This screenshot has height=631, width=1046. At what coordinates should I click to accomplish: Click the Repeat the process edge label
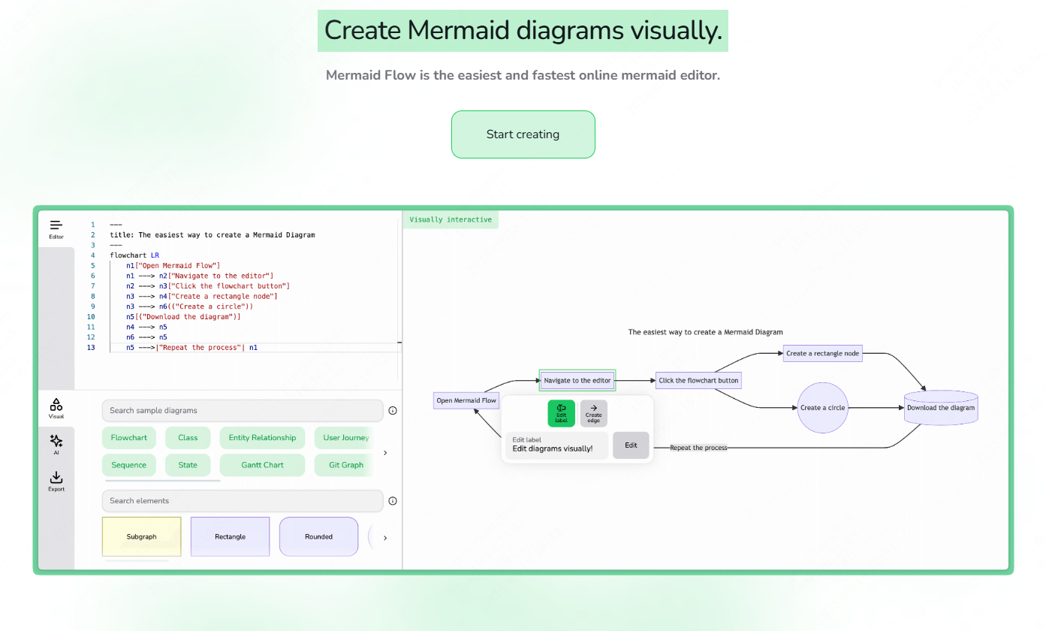(x=698, y=448)
